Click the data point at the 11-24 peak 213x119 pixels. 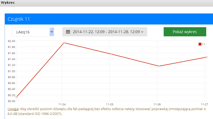tap(64, 43)
